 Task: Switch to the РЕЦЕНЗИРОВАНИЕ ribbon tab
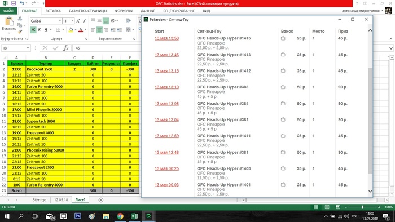click(x=179, y=11)
